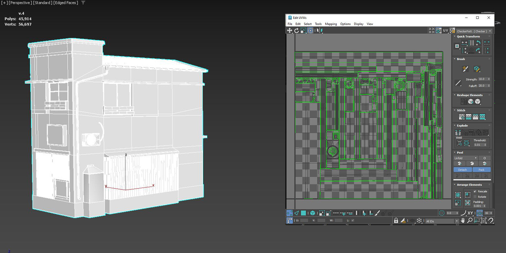
Task: Select the Paint Select brush in Brush rollout
Action: 465,69
